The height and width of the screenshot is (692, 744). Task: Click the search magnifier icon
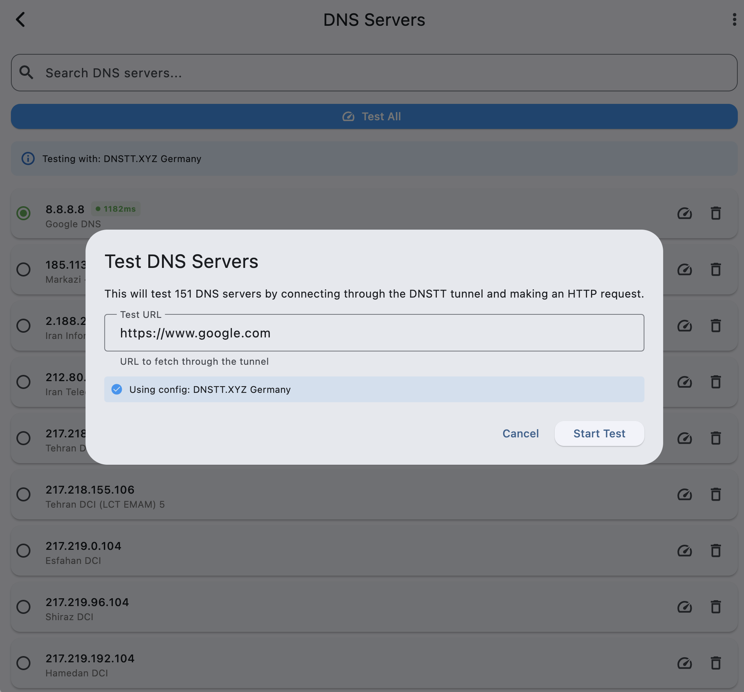click(x=27, y=73)
